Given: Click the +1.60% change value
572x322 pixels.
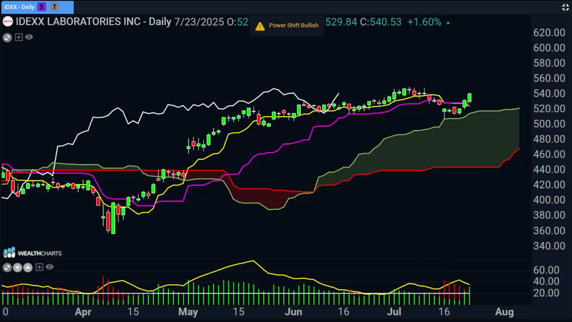Looking at the screenshot, I should [424, 22].
